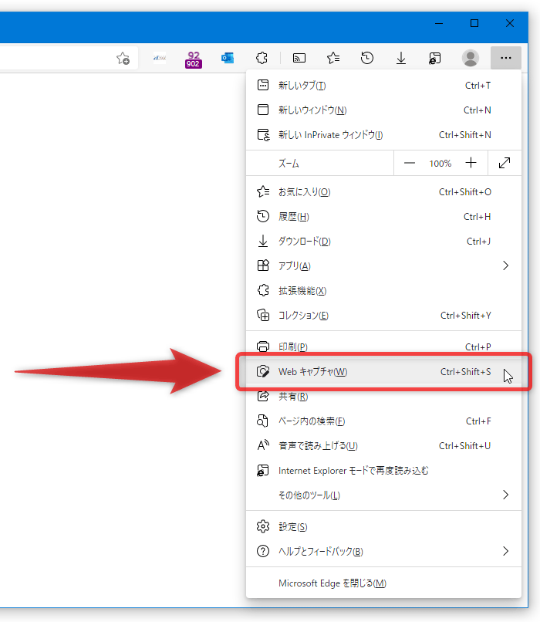
Task: Open the Outlook extension icon
Action: pyautogui.click(x=228, y=58)
